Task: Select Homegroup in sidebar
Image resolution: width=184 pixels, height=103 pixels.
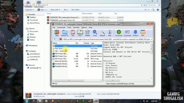Action: pos(31,45)
